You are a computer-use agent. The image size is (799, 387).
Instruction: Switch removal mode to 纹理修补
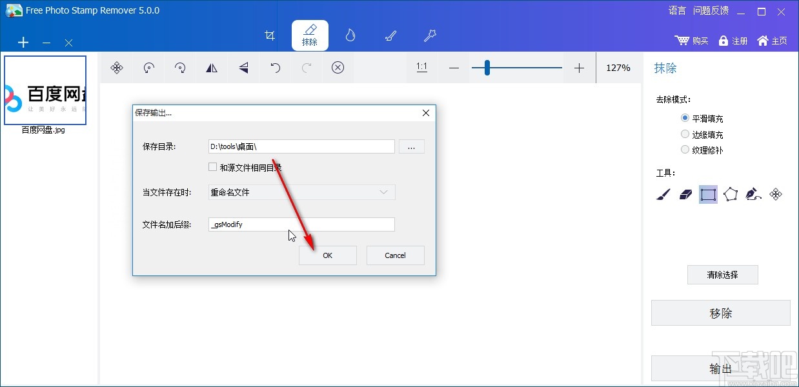(685, 149)
